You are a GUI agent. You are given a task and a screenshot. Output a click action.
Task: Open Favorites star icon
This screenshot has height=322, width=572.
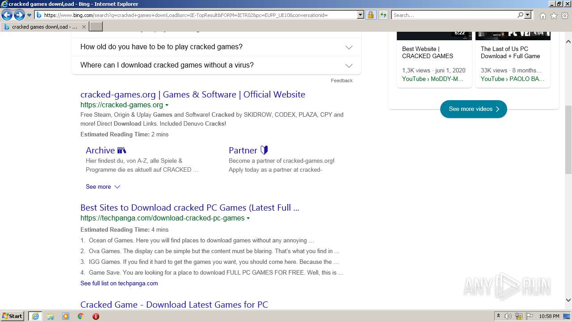coord(554,16)
